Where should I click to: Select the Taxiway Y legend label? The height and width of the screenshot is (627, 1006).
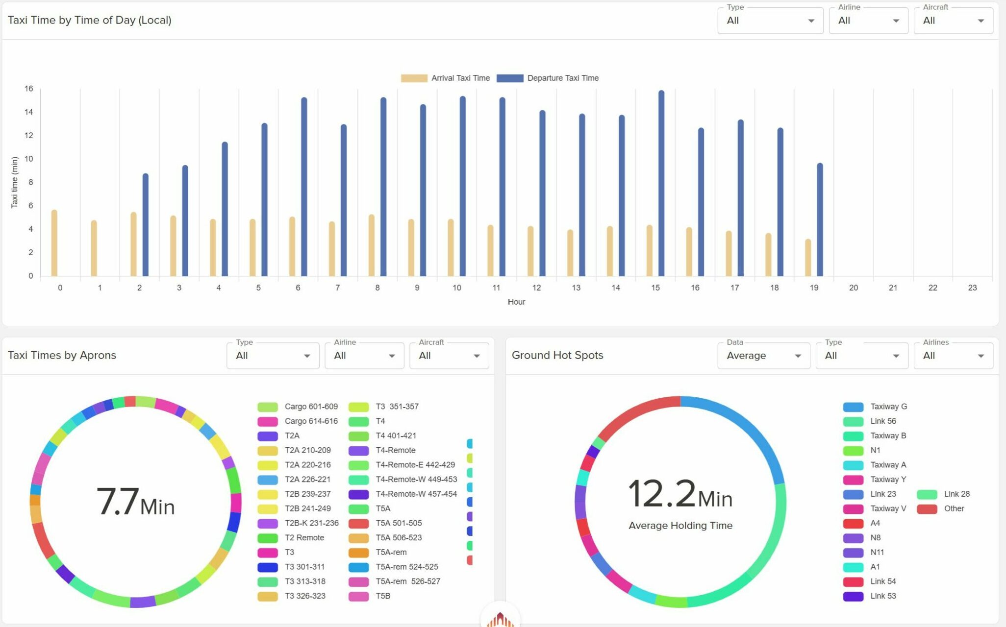(x=888, y=480)
